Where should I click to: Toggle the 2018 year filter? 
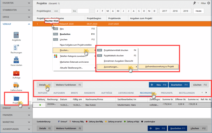175,11
